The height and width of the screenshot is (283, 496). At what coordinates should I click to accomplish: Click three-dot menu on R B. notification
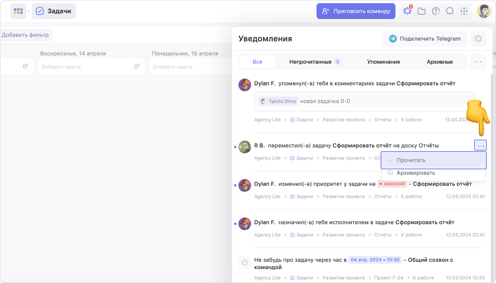(480, 146)
